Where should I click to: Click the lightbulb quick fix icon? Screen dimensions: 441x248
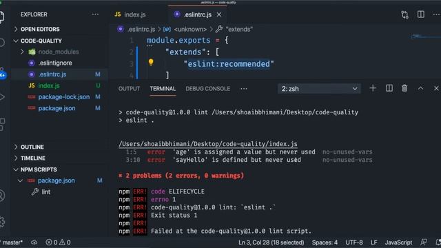pos(151,63)
